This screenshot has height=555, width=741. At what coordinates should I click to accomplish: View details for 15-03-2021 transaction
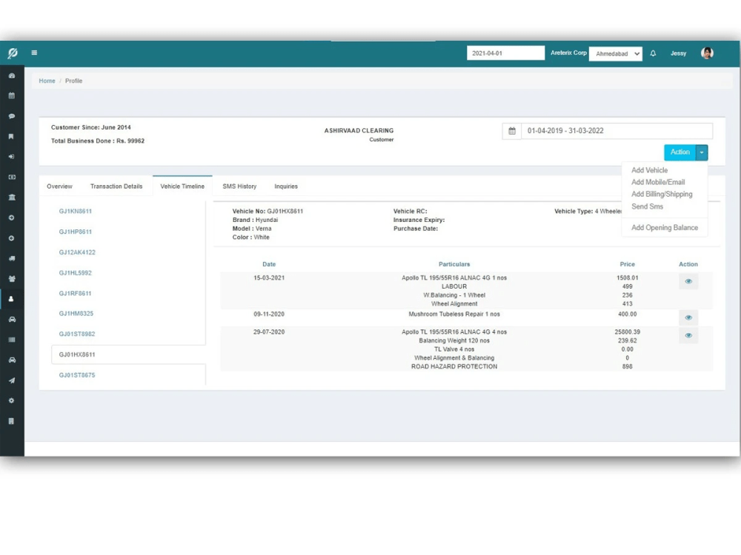pyautogui.click(x=688, y=281)
